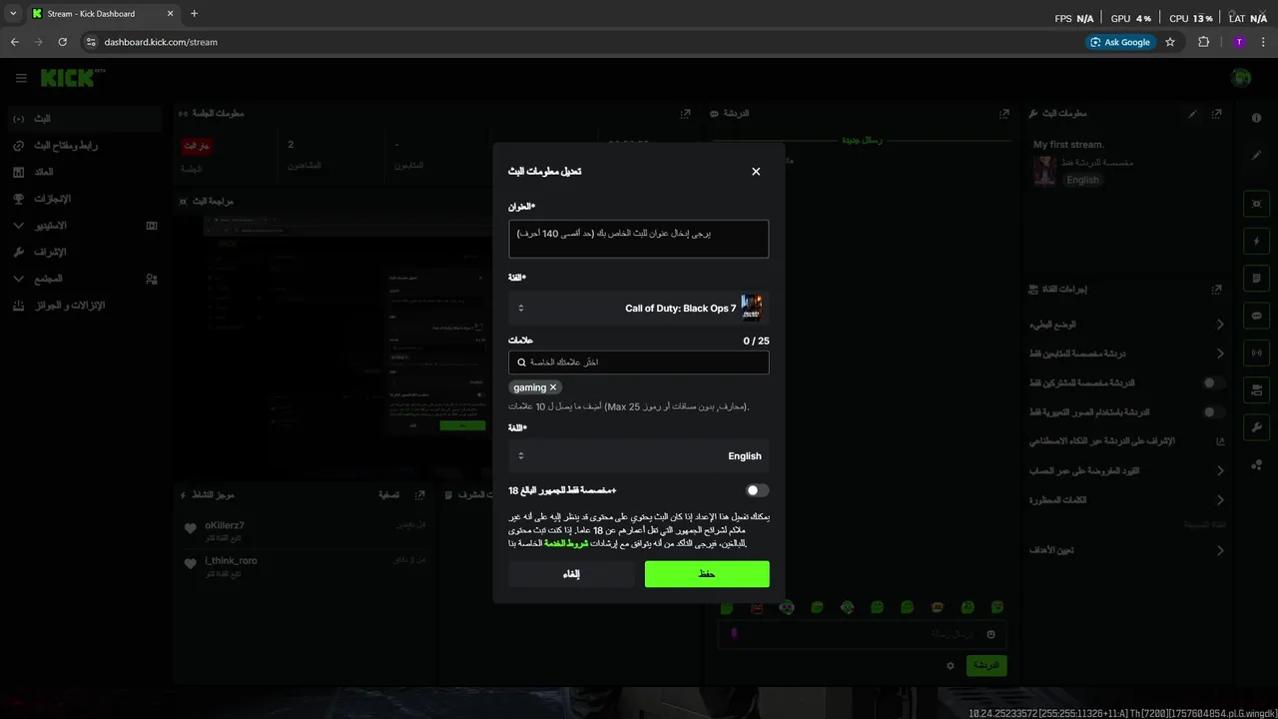Image resolution: width=1278 pixels, height=719 pixels.
Task: Expand the slow mode row chevron
Action: tap(1220, 325)
